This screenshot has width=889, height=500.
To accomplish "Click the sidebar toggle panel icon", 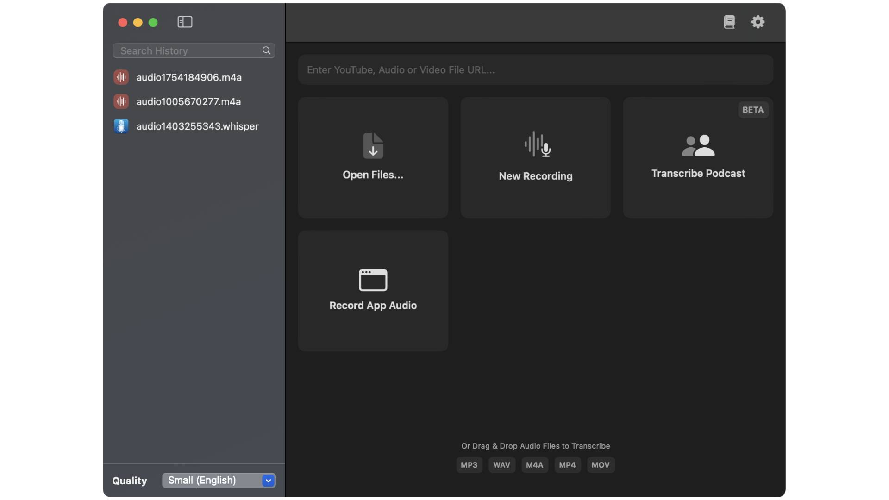I will coord(185,21).
